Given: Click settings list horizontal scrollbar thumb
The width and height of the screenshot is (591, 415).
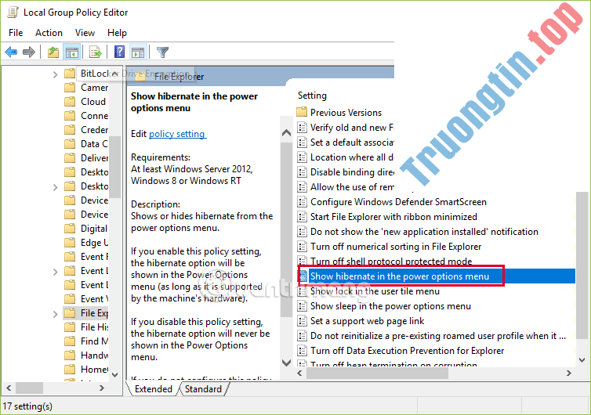Looking at the screenshot, I should [377, 373].
